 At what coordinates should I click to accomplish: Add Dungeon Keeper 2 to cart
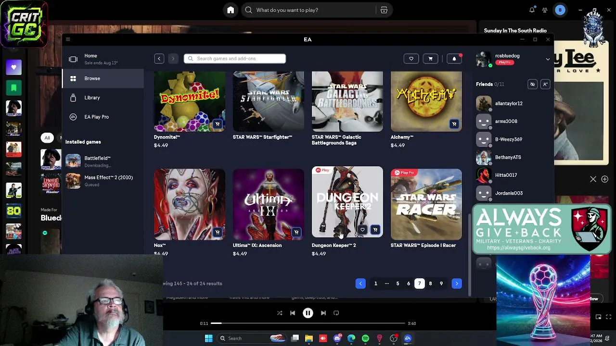(375, 230)
